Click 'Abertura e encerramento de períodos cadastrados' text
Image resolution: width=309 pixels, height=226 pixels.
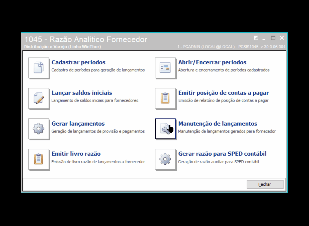pyautogui.click(x=224, y=70)
